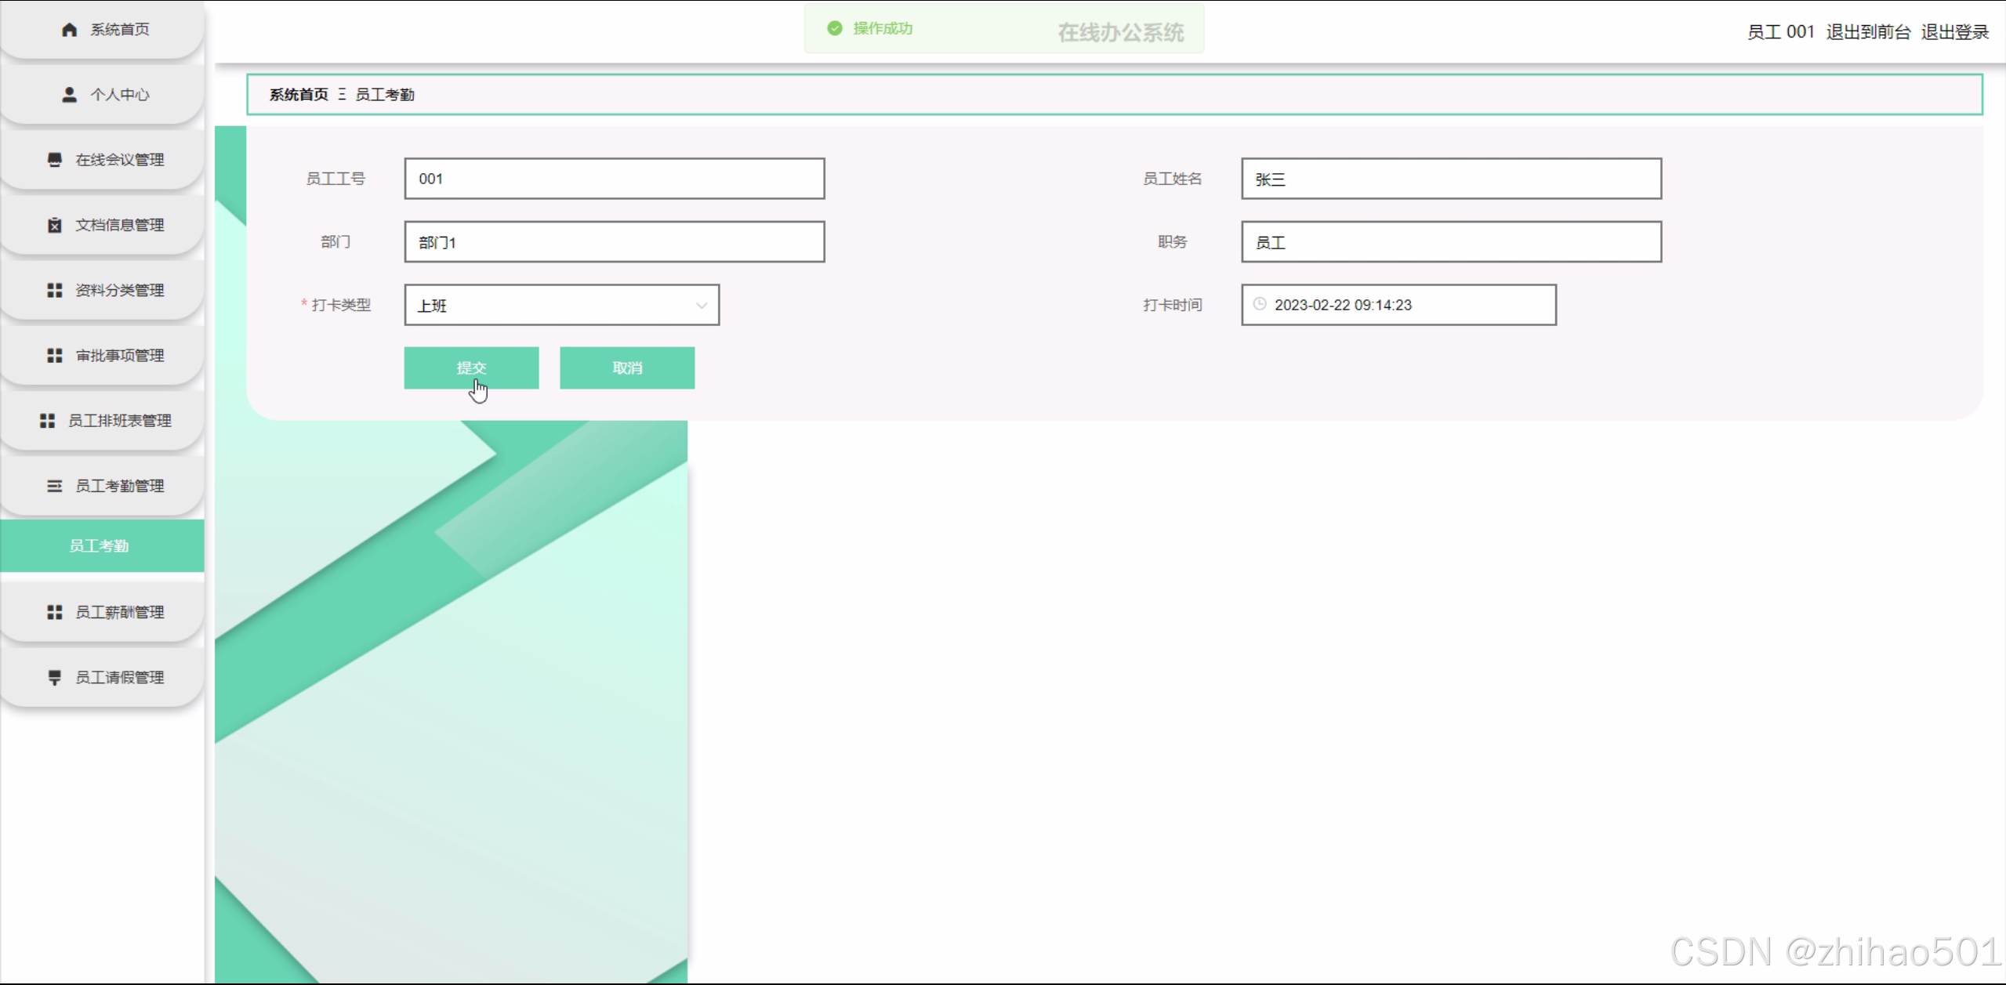Open 员工请假管理 via its icon
The height and width of the screenshot is (985, 2006).
click(53, 677)
